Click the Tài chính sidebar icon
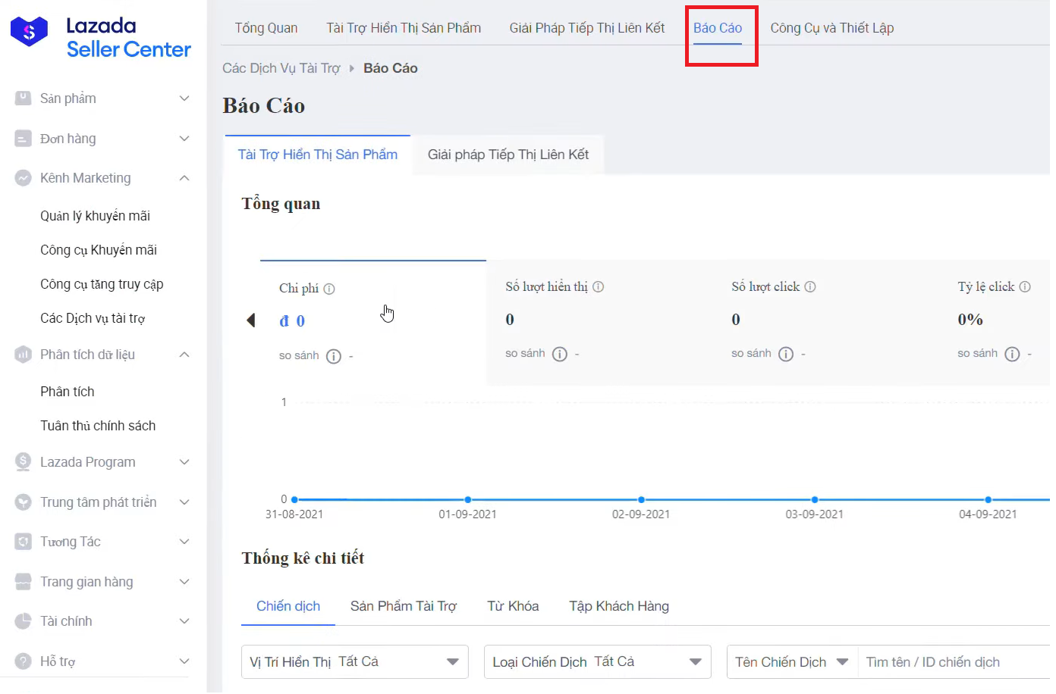Viewport: 1056px width, 694px height. 24,621
